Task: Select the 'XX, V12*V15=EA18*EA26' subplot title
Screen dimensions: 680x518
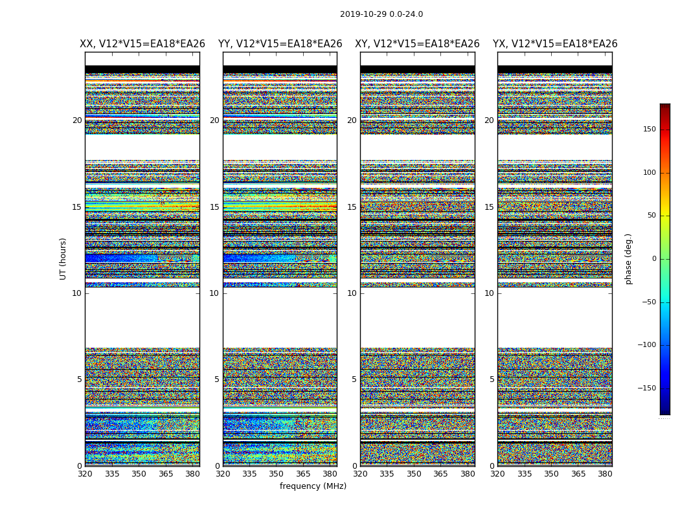Action: [142, 44]
